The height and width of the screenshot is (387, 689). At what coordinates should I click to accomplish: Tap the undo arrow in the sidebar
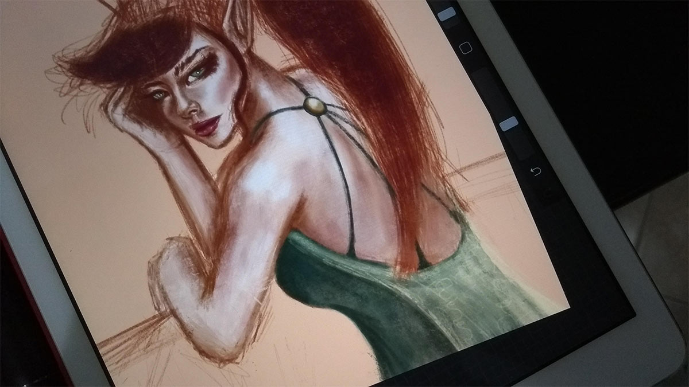[536, 171]
